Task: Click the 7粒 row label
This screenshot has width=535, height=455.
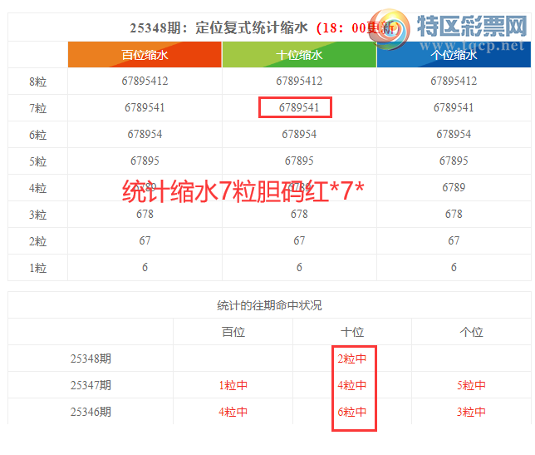Action: [x=37, y=108]
